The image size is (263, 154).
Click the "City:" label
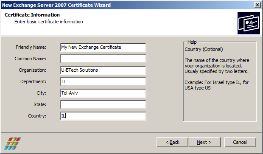point(42,93)
